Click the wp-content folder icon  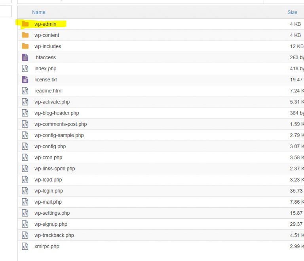click(x=25, y=35)
